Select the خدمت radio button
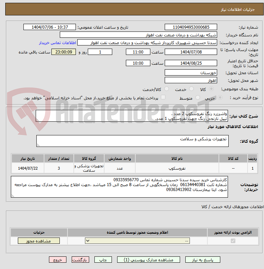The width and height of the screenshot is (264, 269). point(191,89)
